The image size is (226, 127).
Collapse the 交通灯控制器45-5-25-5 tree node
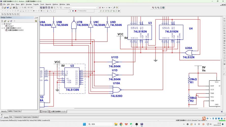[2, 28]
